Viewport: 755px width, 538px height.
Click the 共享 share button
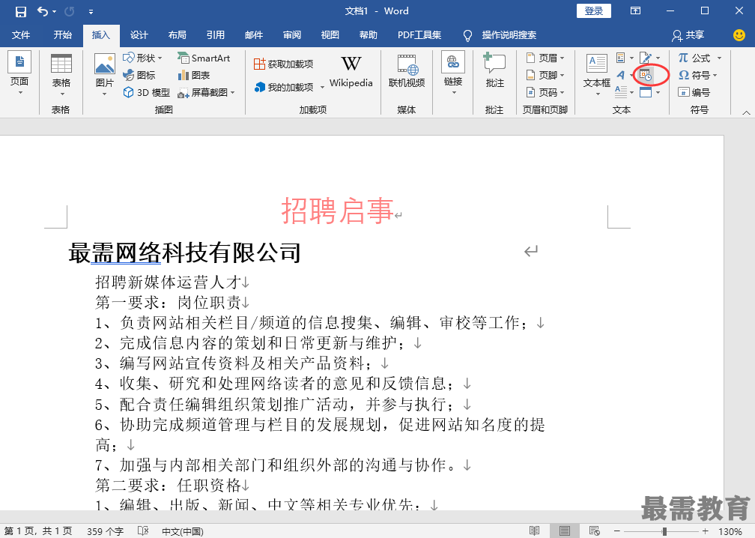point(688,34)
